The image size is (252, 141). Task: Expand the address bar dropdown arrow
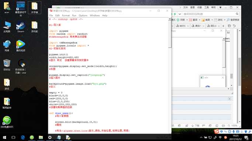point(180,14)
